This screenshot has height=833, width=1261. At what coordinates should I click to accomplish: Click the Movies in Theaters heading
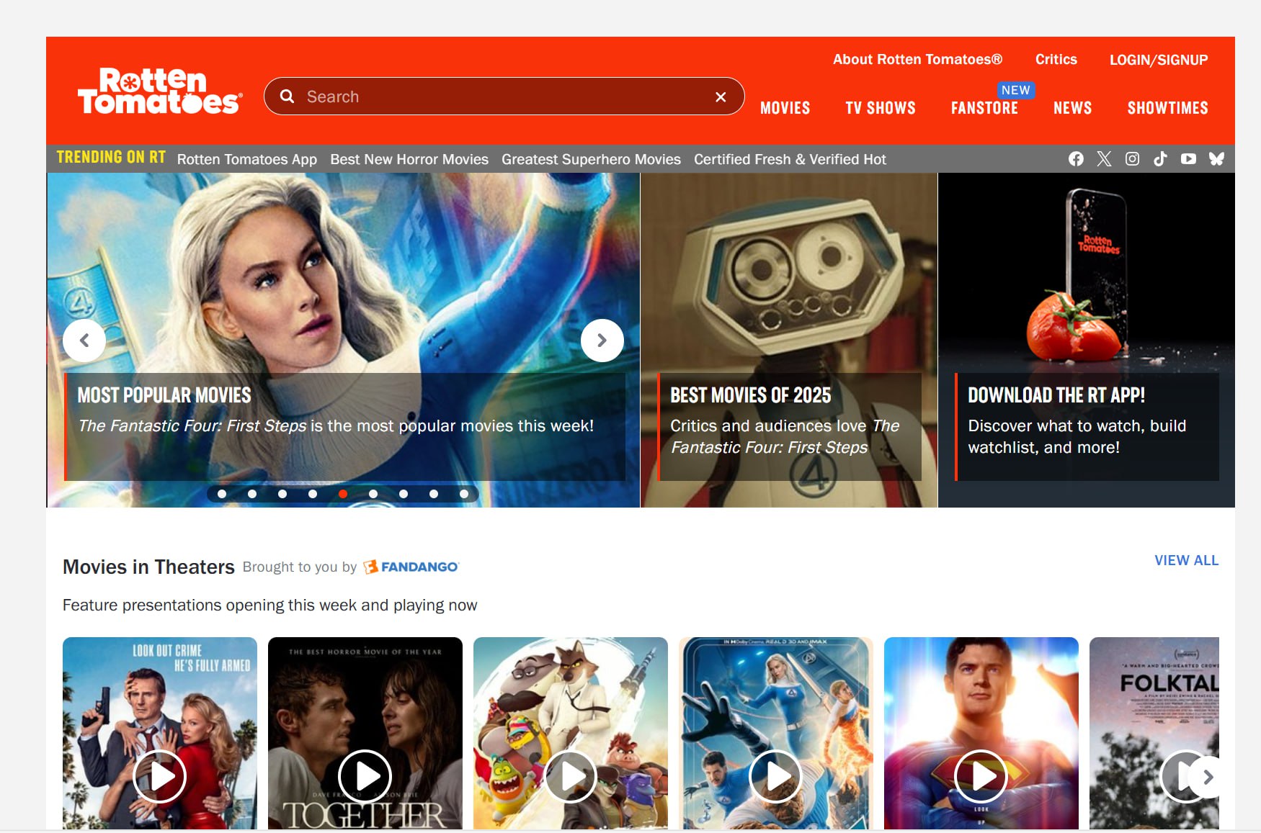click(x=148, y=567)
